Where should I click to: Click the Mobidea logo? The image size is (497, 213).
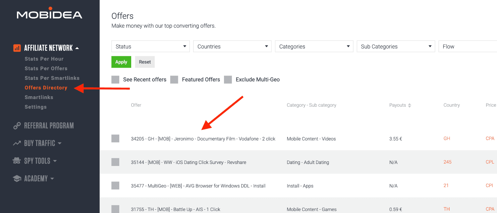[49, 13]
